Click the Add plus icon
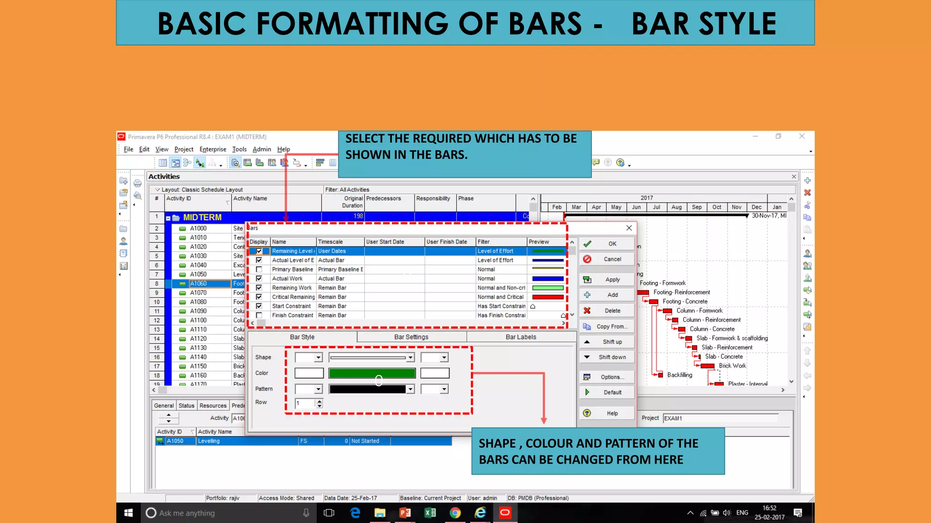931x523 pixels. [587, 295]
